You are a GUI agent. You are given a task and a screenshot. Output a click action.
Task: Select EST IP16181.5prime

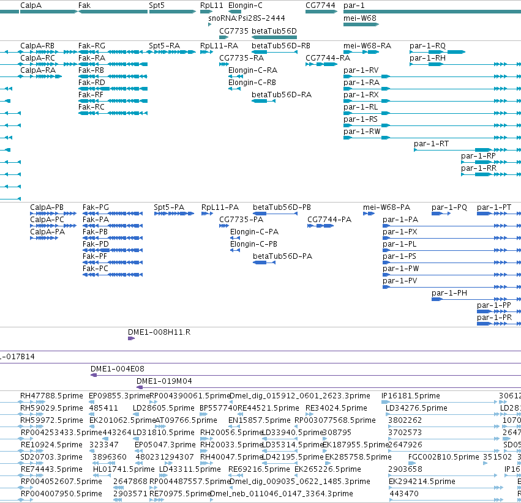click(x=411, y=396)
